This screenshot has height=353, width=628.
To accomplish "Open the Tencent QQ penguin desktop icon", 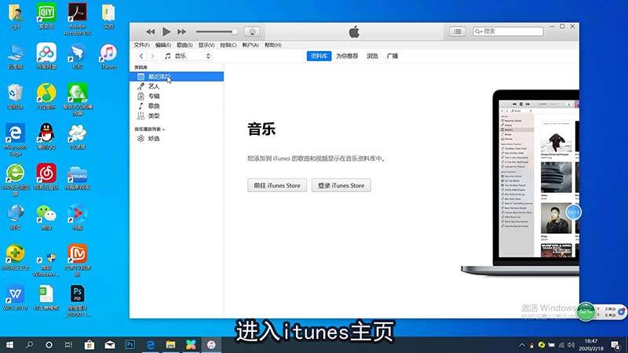I will click(46, 136).
